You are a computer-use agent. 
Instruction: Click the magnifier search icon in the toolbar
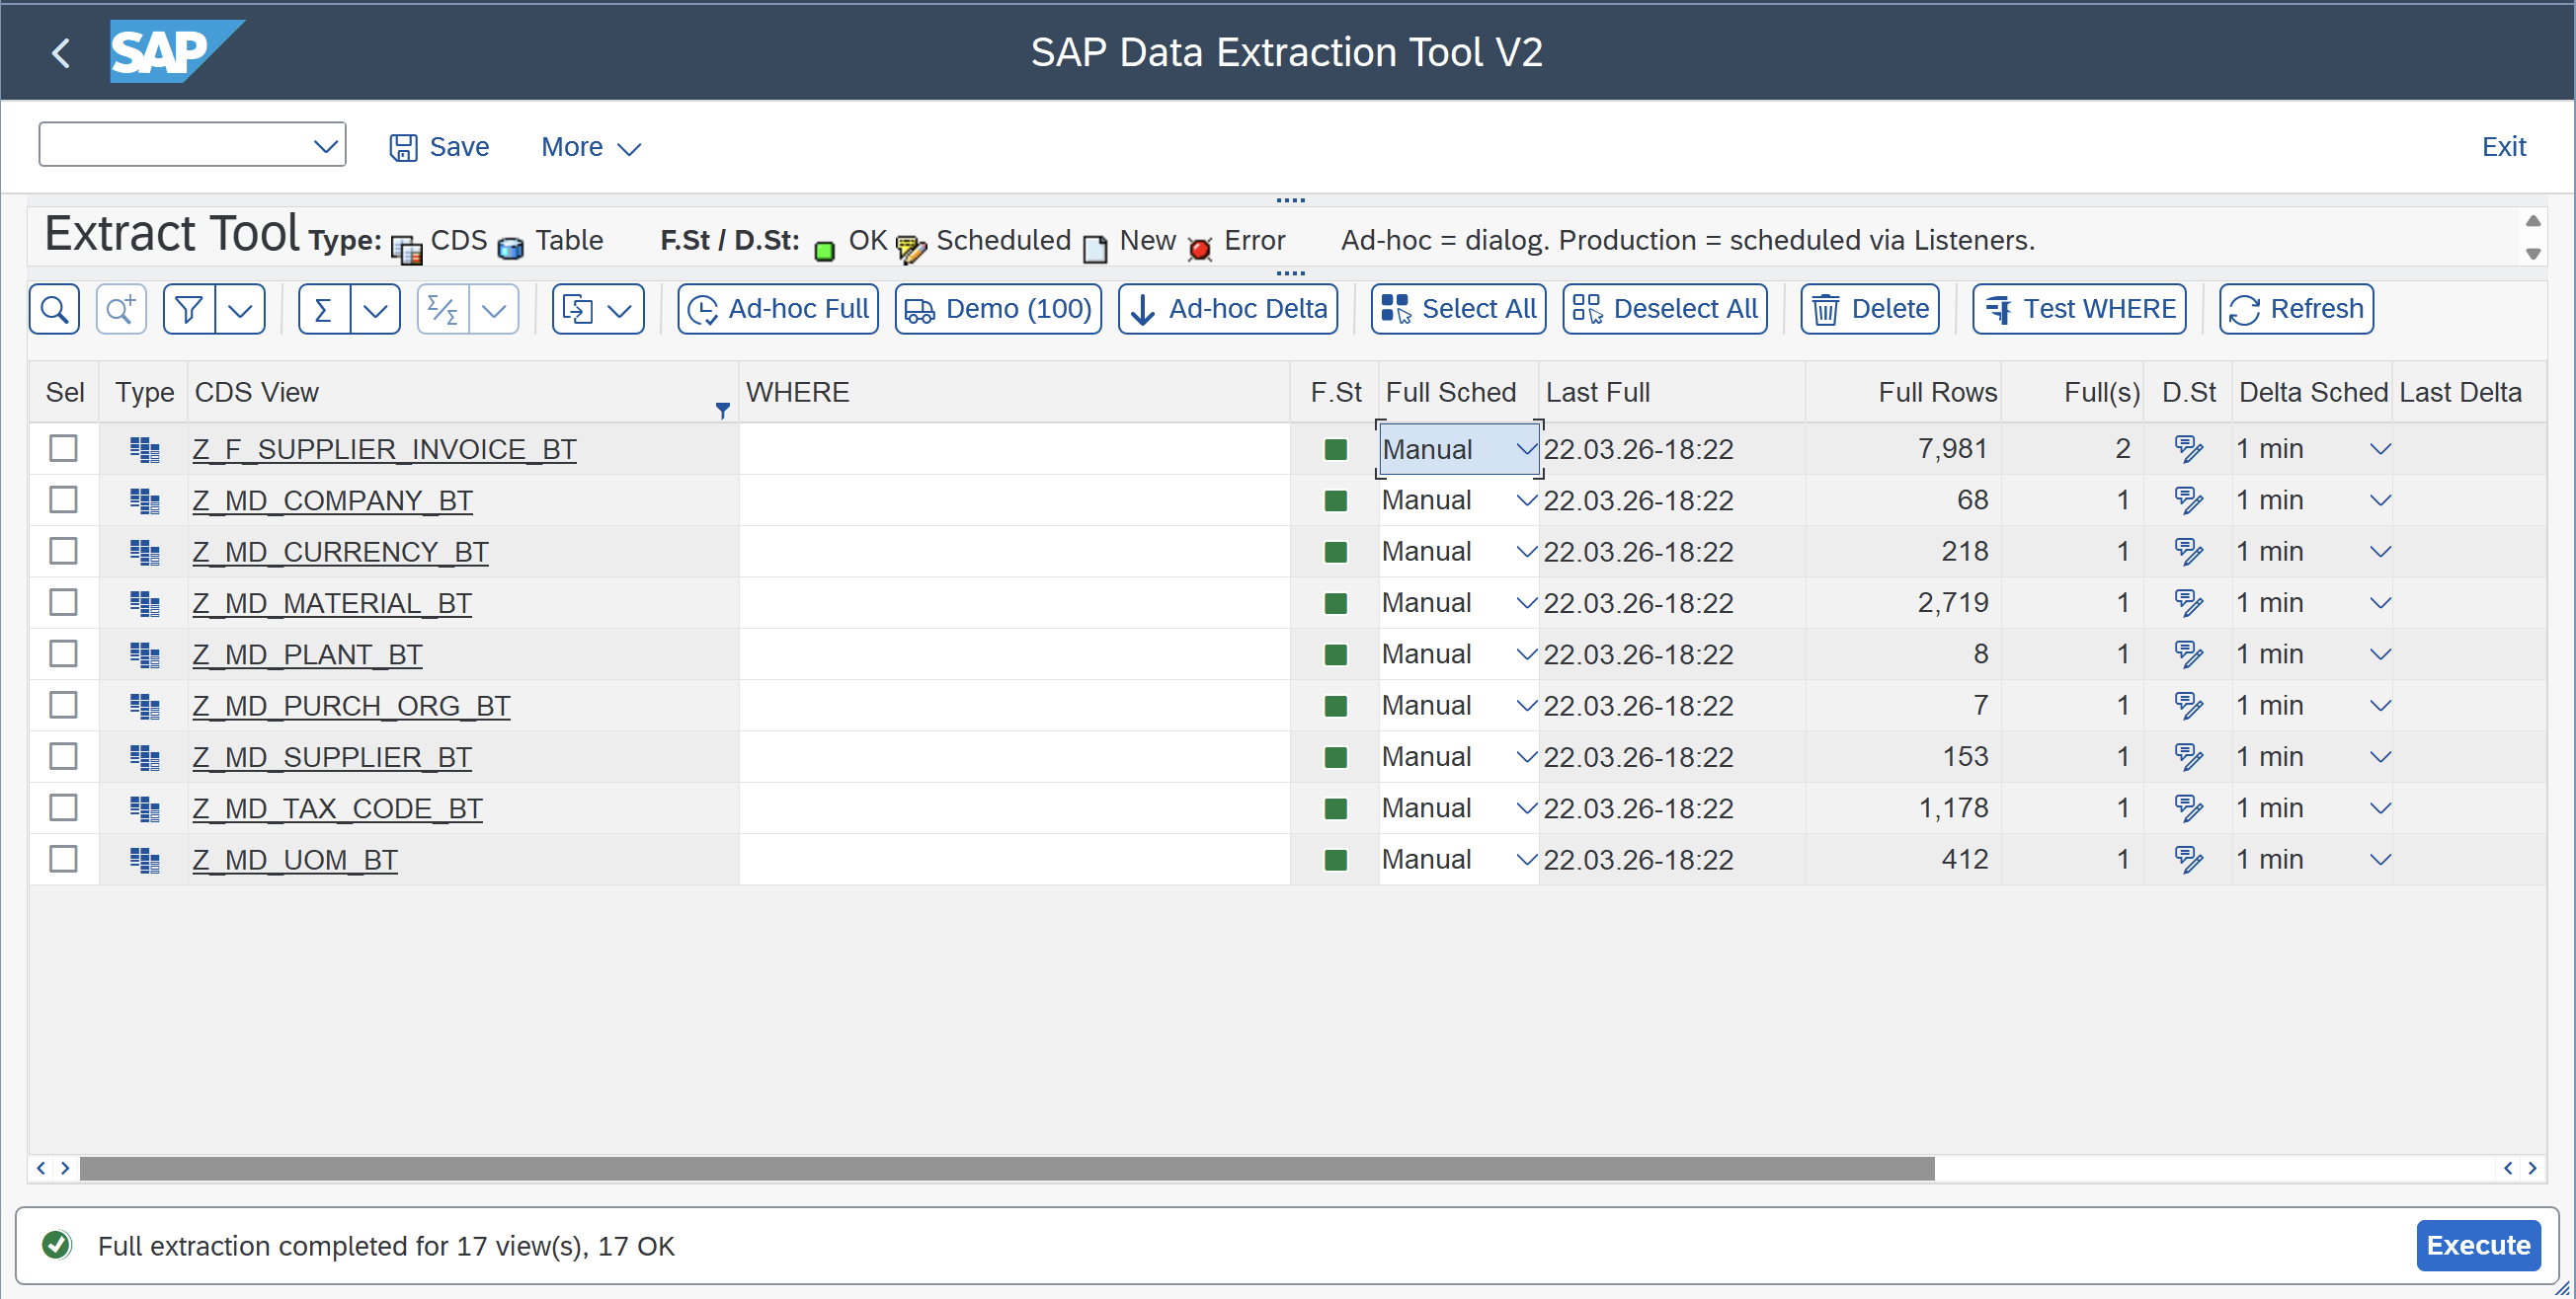point(55,310)
